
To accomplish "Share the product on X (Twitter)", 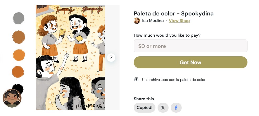I will tap(163, 108).
